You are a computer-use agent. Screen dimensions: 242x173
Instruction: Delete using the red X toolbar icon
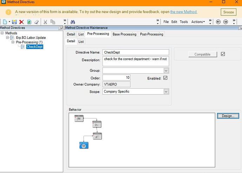pyautogui.click(x=22, y=22)
